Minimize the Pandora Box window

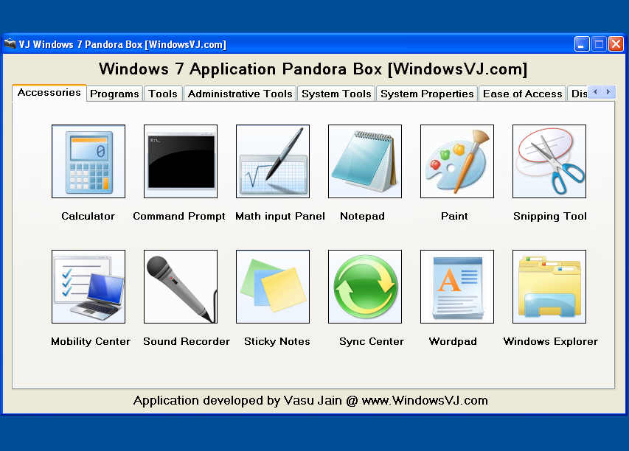(582, 43)
